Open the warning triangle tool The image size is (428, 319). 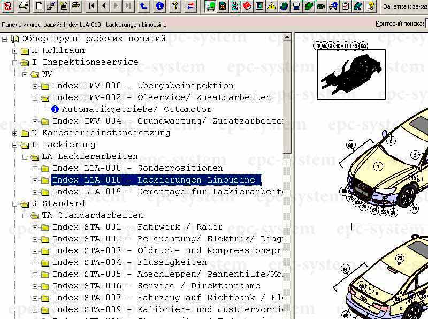[271, 7]
